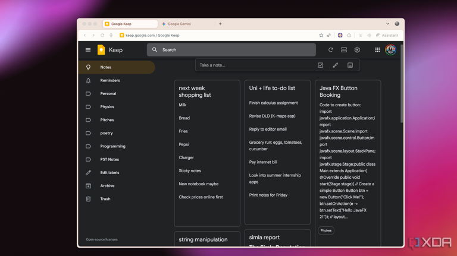Open the next week shopping list note
The height and width of the screenshot is (256, 457).
[x=207, y=153]
